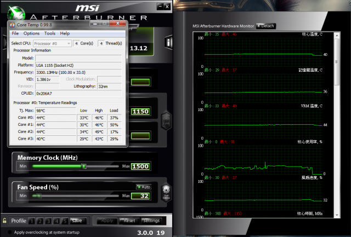The height and width of the screenshot is (237, 351).
Task: Click the Afterburner green orb logo
Action: tap(16, 13)
